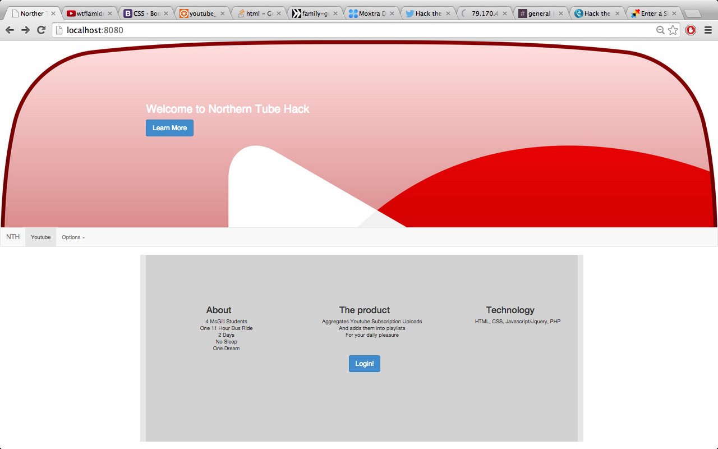Open a new tab with the blank tab button
The height and width of the screenshot is (449, 718).
tap(693, 13)
